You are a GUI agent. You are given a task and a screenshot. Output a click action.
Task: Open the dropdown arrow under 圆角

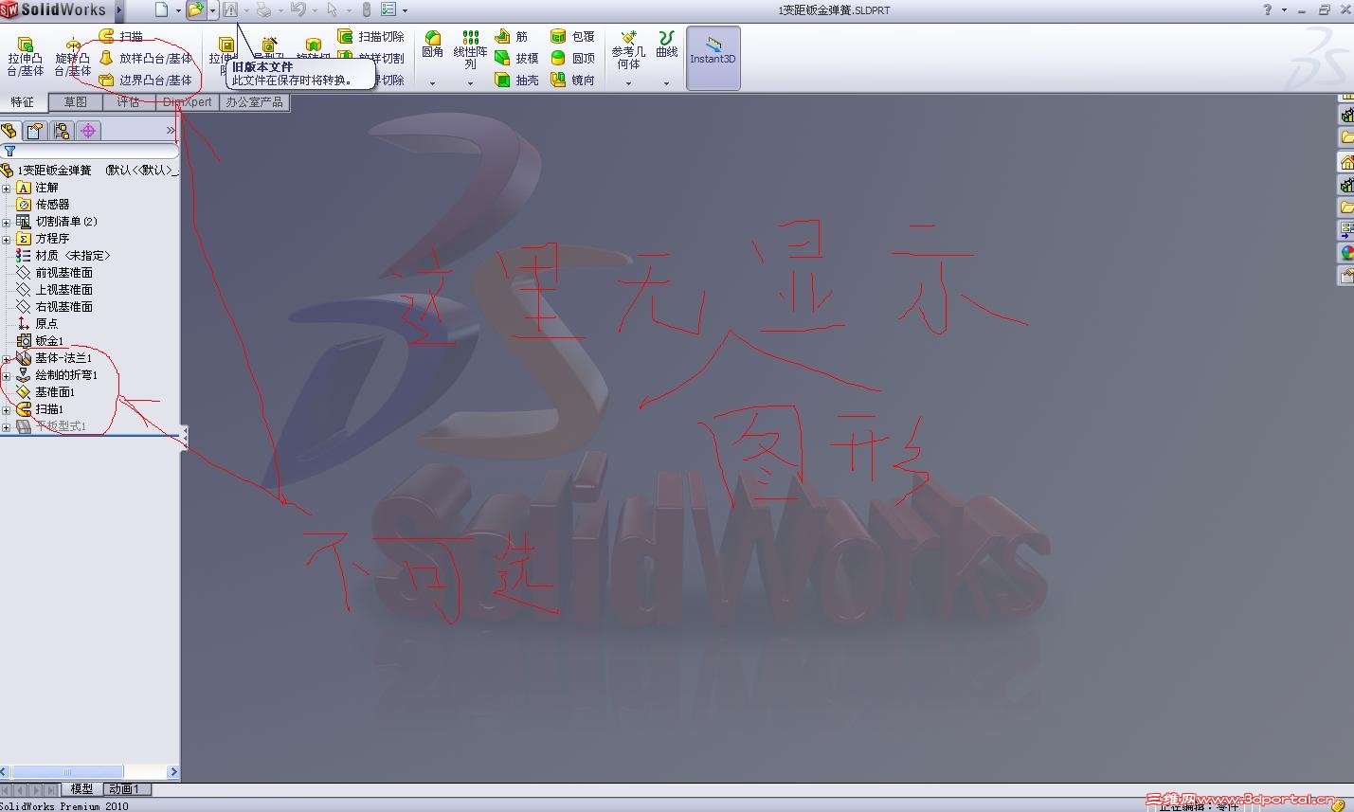433,83
